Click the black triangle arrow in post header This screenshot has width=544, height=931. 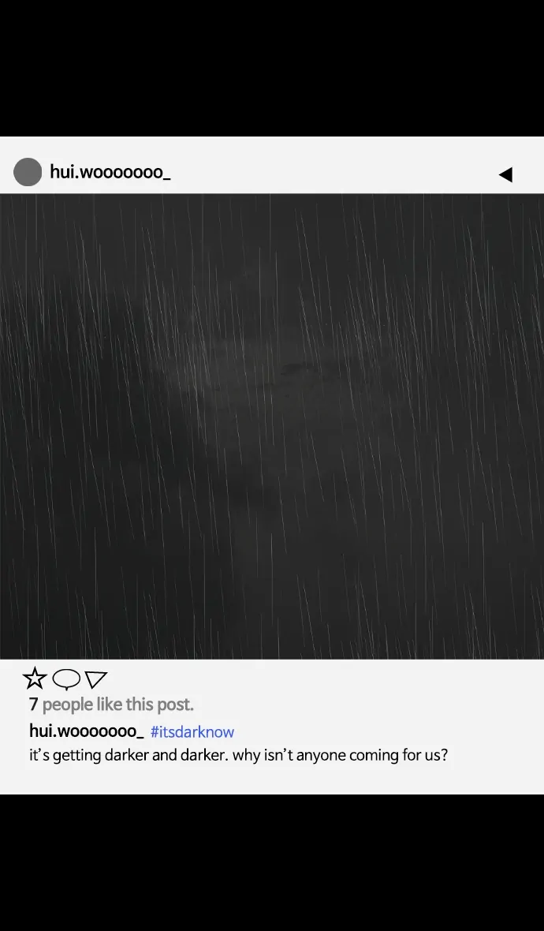505,174
